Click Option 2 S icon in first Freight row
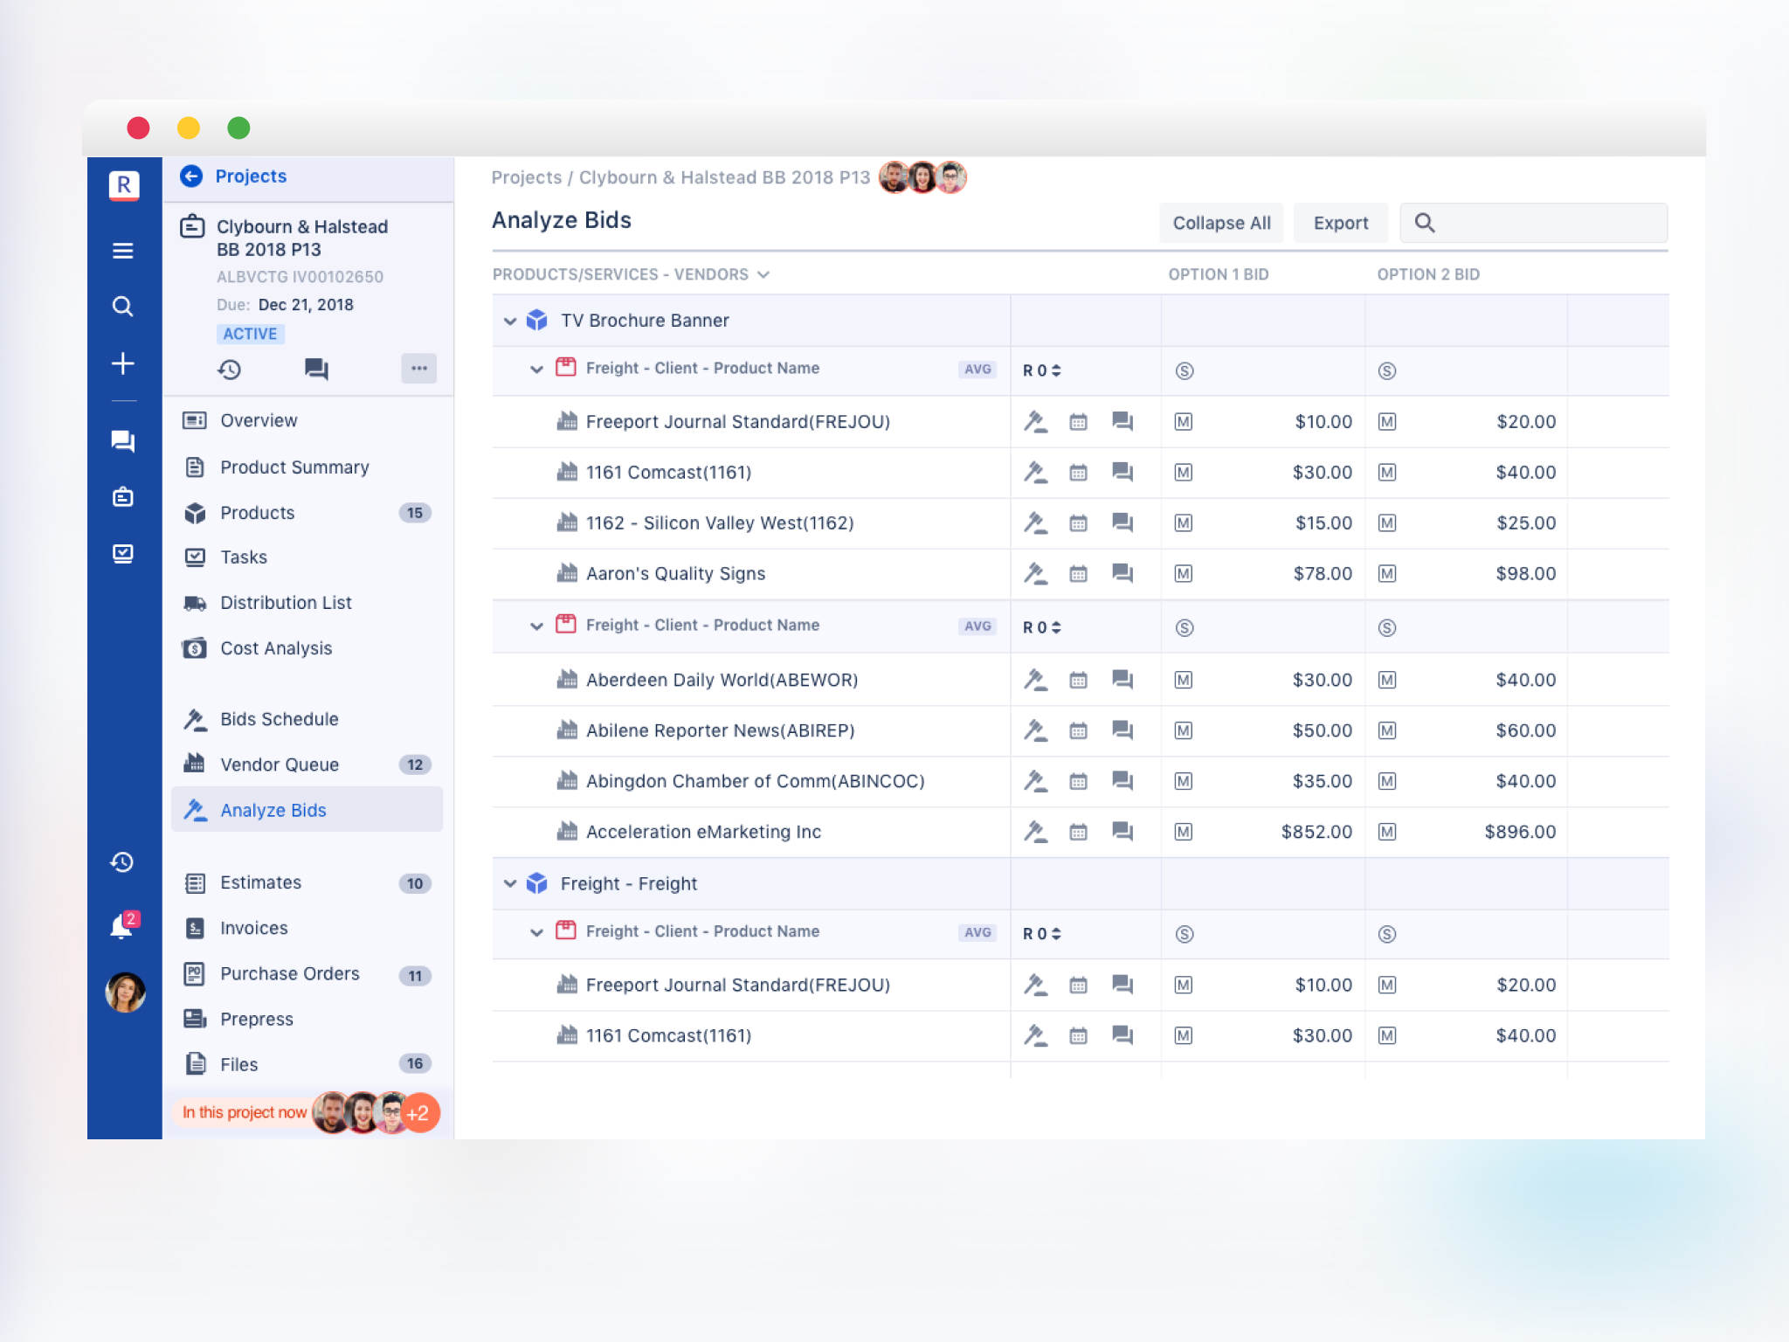 coord(1387,371)
